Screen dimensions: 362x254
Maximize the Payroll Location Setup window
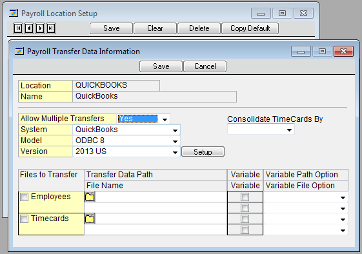[x=282, y=14]
